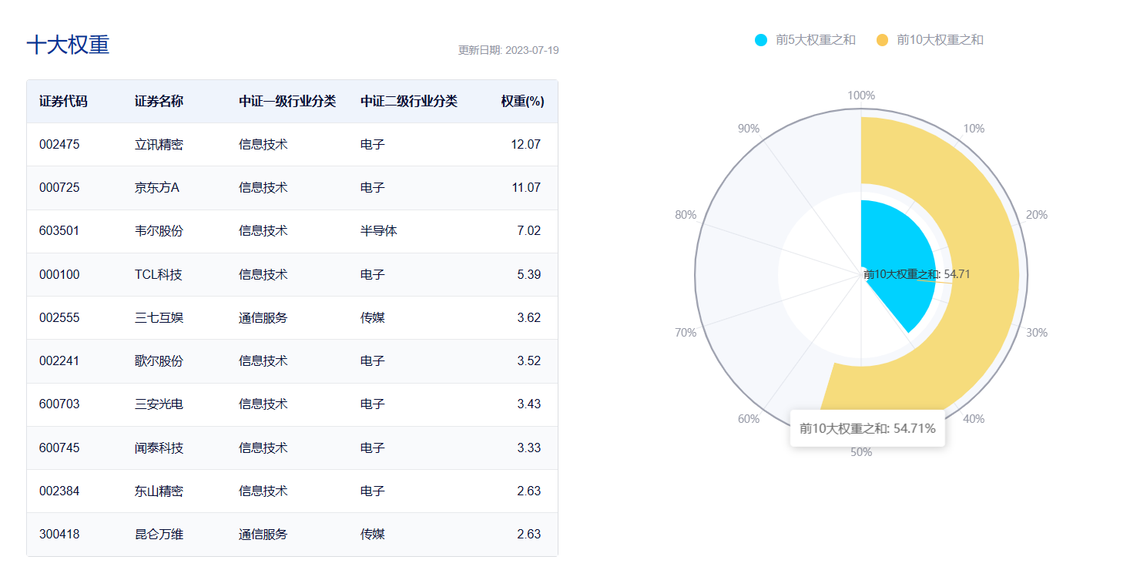Select security code 600745
Viewport: 1130px width, 570px height.
tap(59, 448)
